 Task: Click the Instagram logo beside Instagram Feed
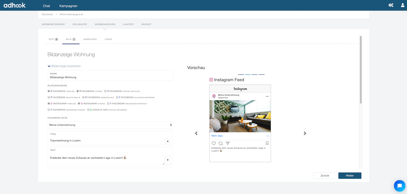[211, 80]
